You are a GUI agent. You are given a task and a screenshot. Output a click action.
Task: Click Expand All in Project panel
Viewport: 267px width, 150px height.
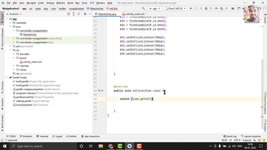pos(73,14)
